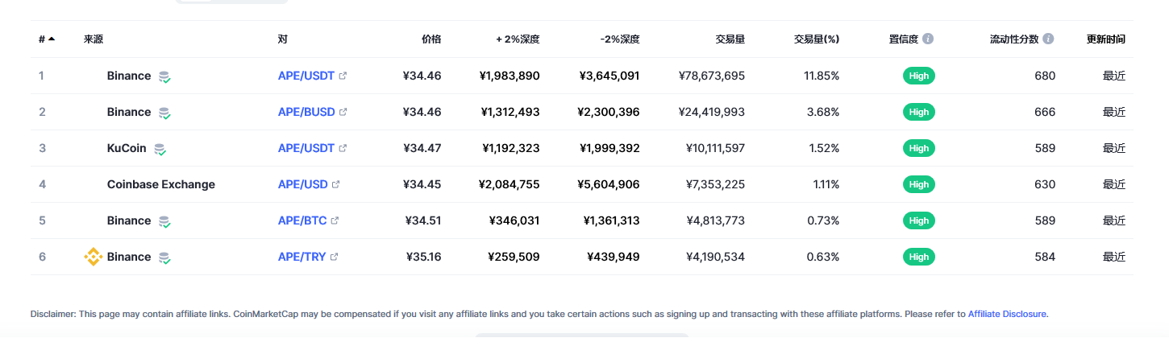Viewport: 1169px width, 346px height.
Task: Click the High confidence badge in row 4
Action: 919,184
